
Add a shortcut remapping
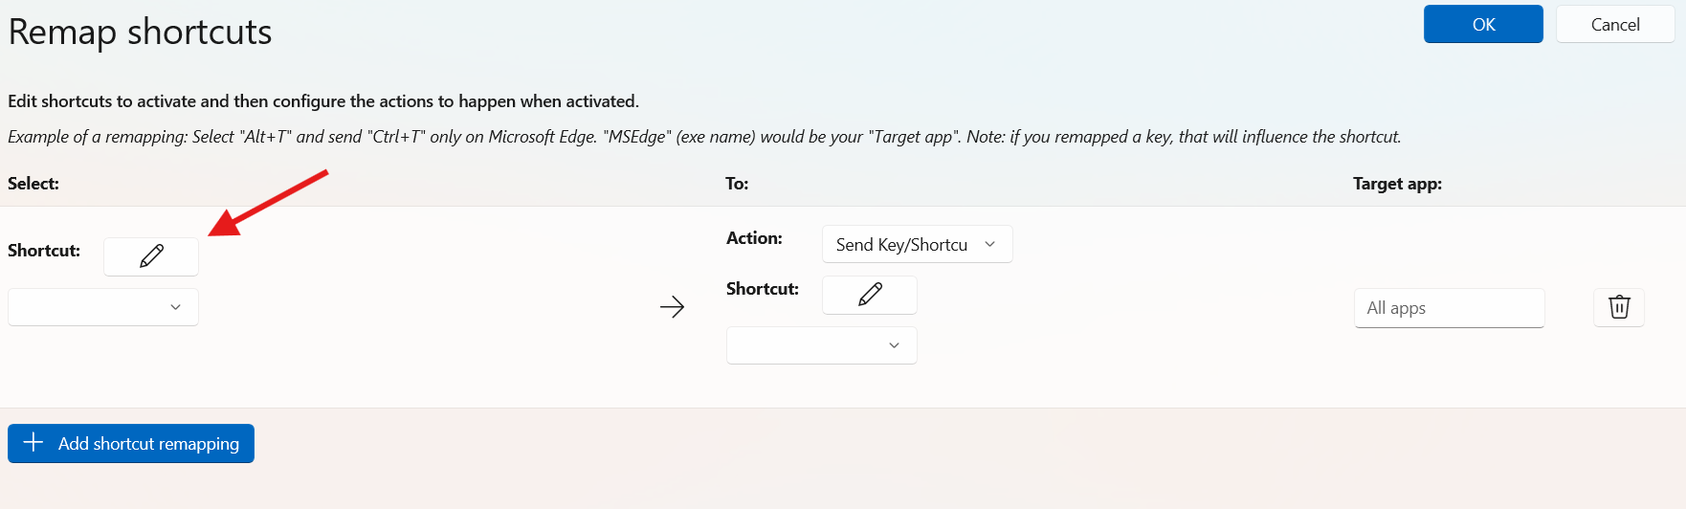(131, 444)
